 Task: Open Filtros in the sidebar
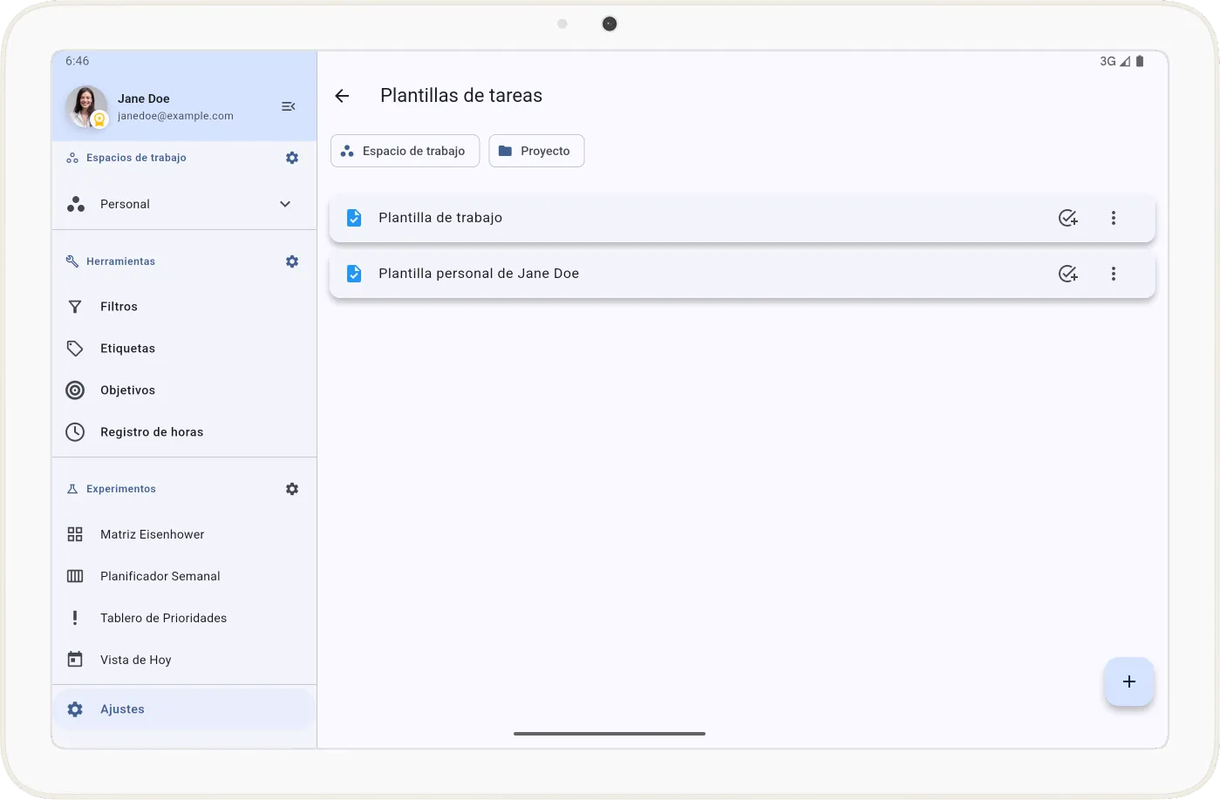184,307
